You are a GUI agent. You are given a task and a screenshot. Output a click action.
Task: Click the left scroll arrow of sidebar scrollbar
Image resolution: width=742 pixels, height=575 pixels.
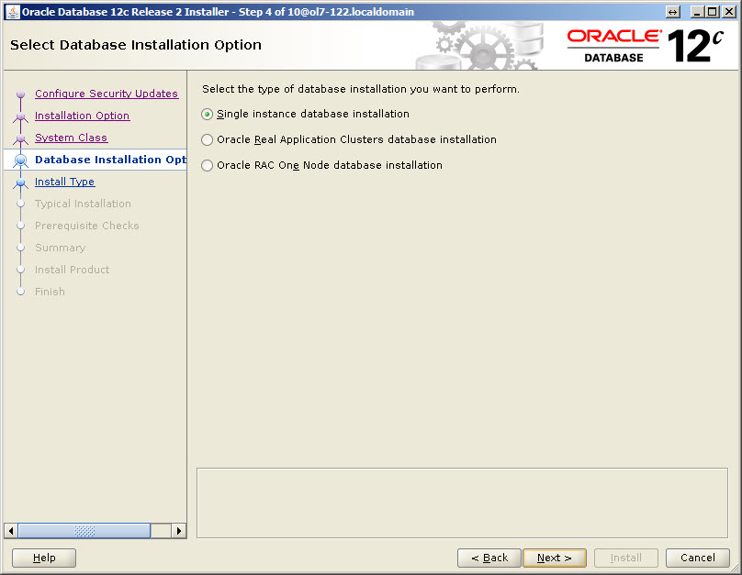tap(11, 531)
